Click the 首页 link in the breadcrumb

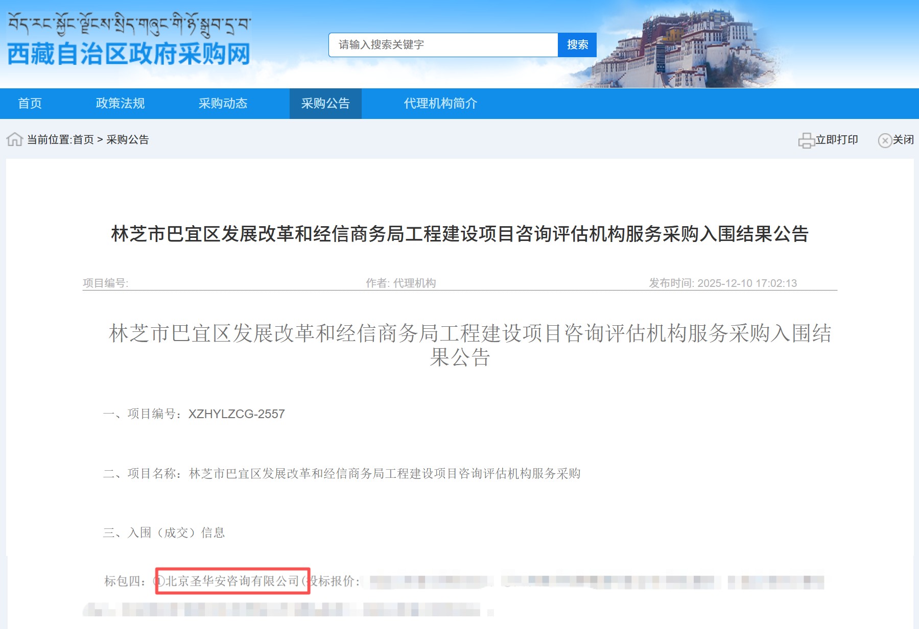pyautogui.click(x=83, y=140)
